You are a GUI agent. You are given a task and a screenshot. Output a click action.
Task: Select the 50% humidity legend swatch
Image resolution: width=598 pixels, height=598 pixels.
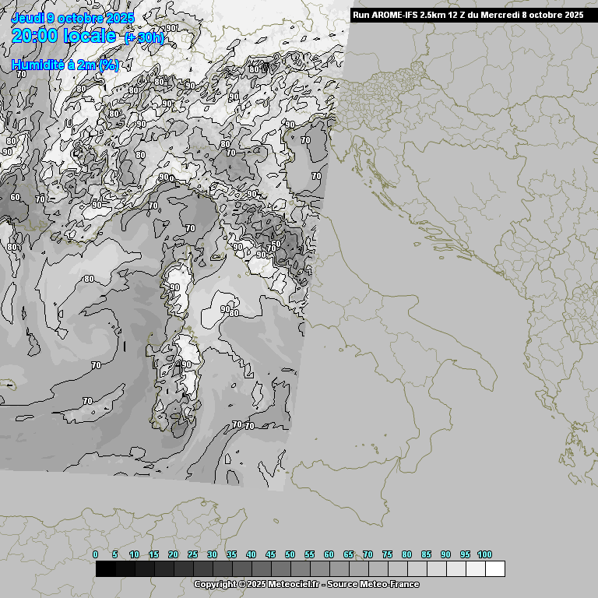coord(300,569)
